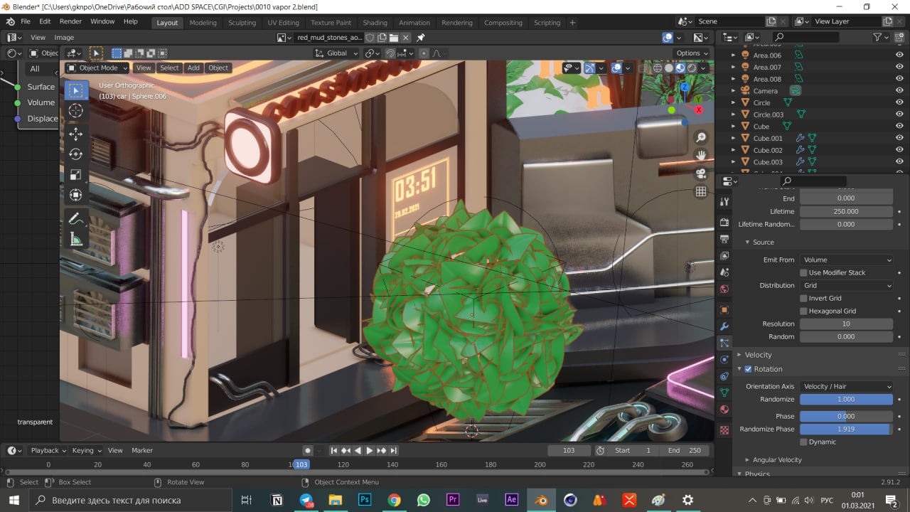Hide Area.006 with eye icon
The height and width of the screenshot is (512, 910).
[x=899, y=55]
